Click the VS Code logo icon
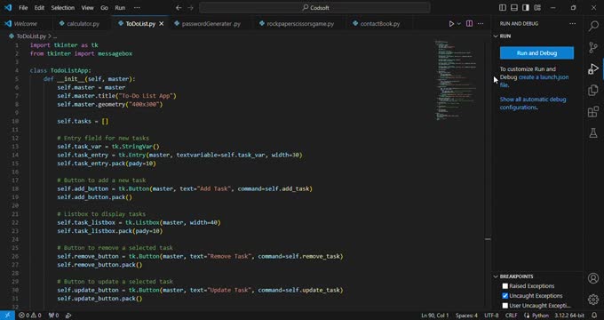The height and width of the screenshot is (320, 604). pos(8,8)
